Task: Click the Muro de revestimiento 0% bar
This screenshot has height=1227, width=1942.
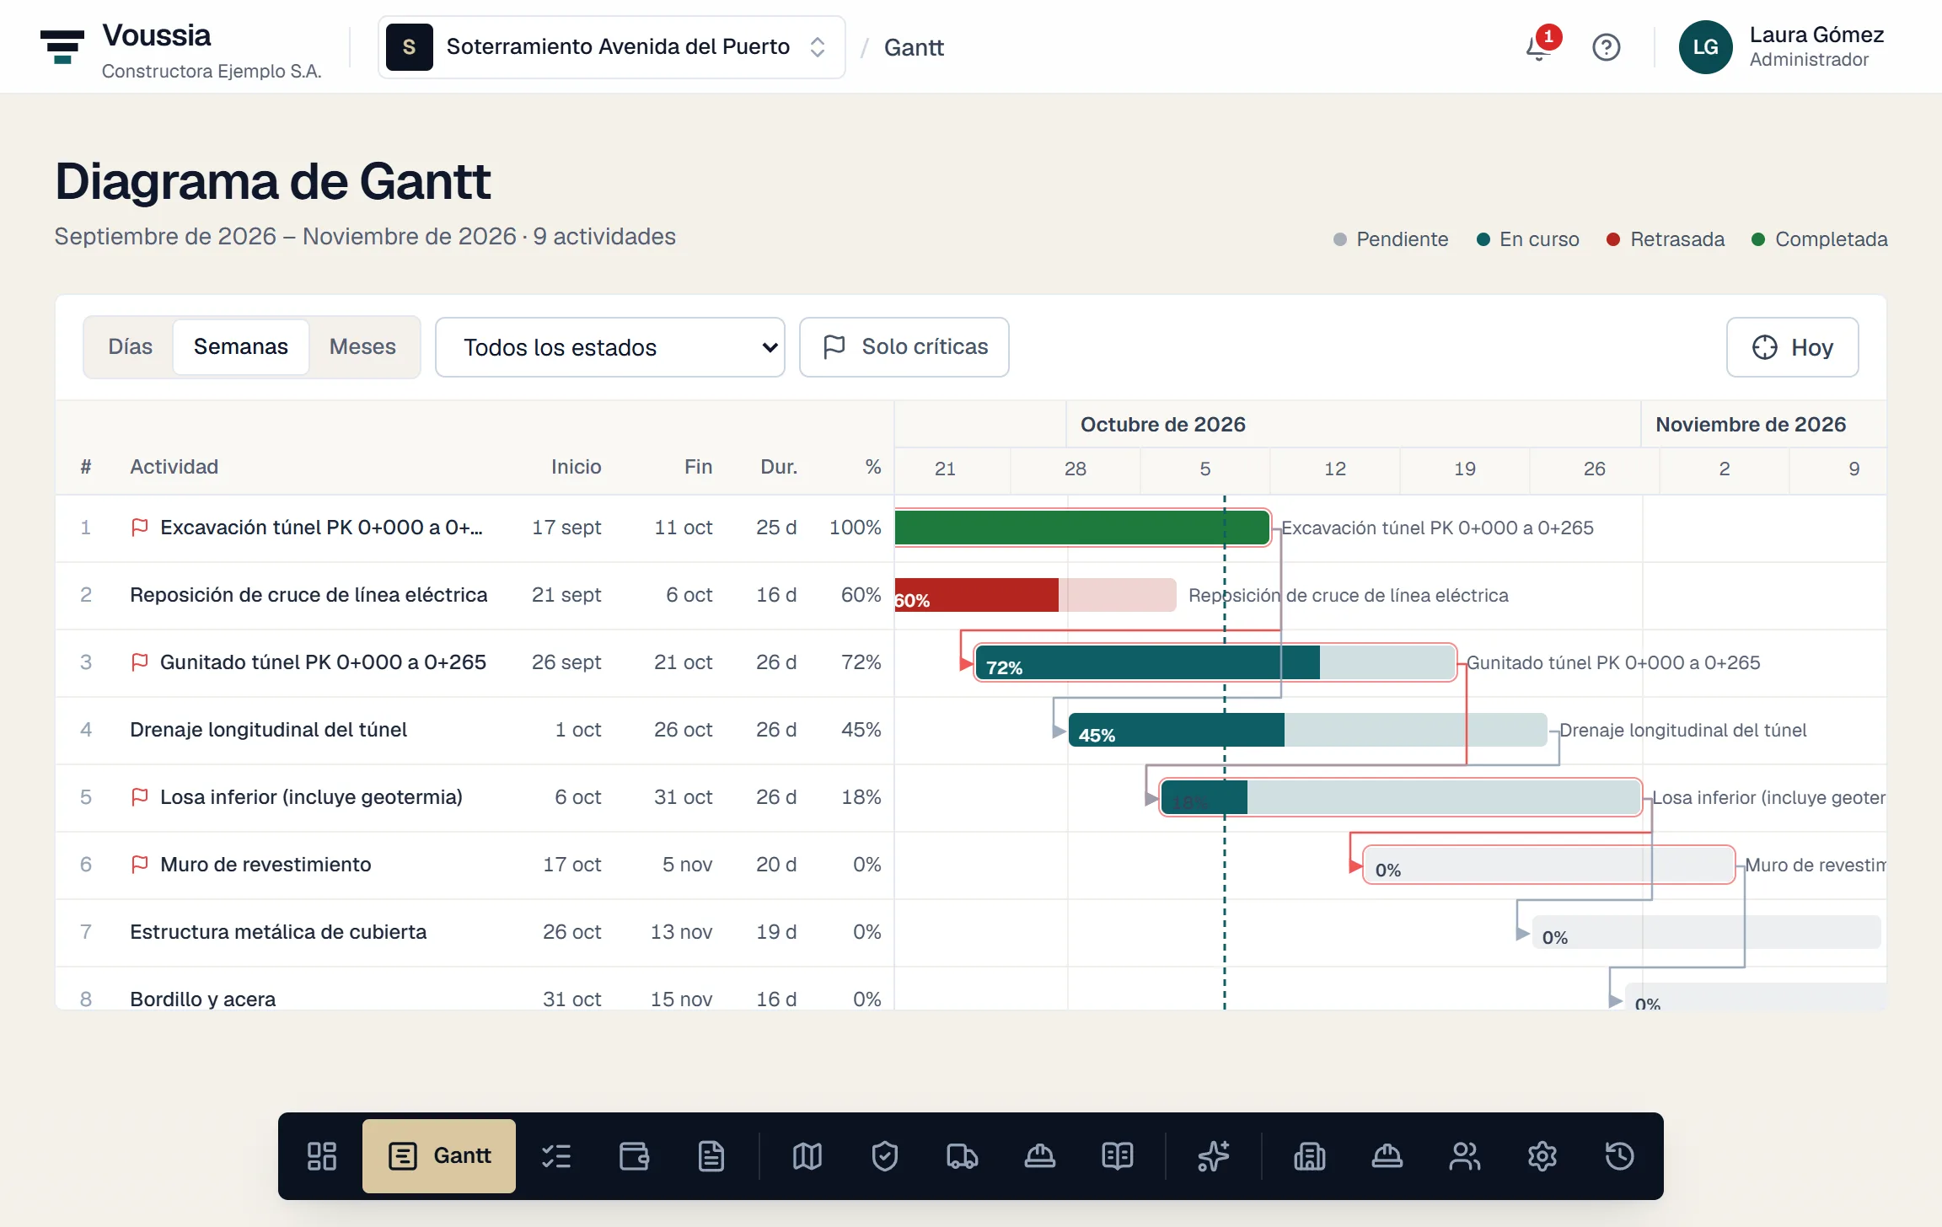Action: 1548,865
